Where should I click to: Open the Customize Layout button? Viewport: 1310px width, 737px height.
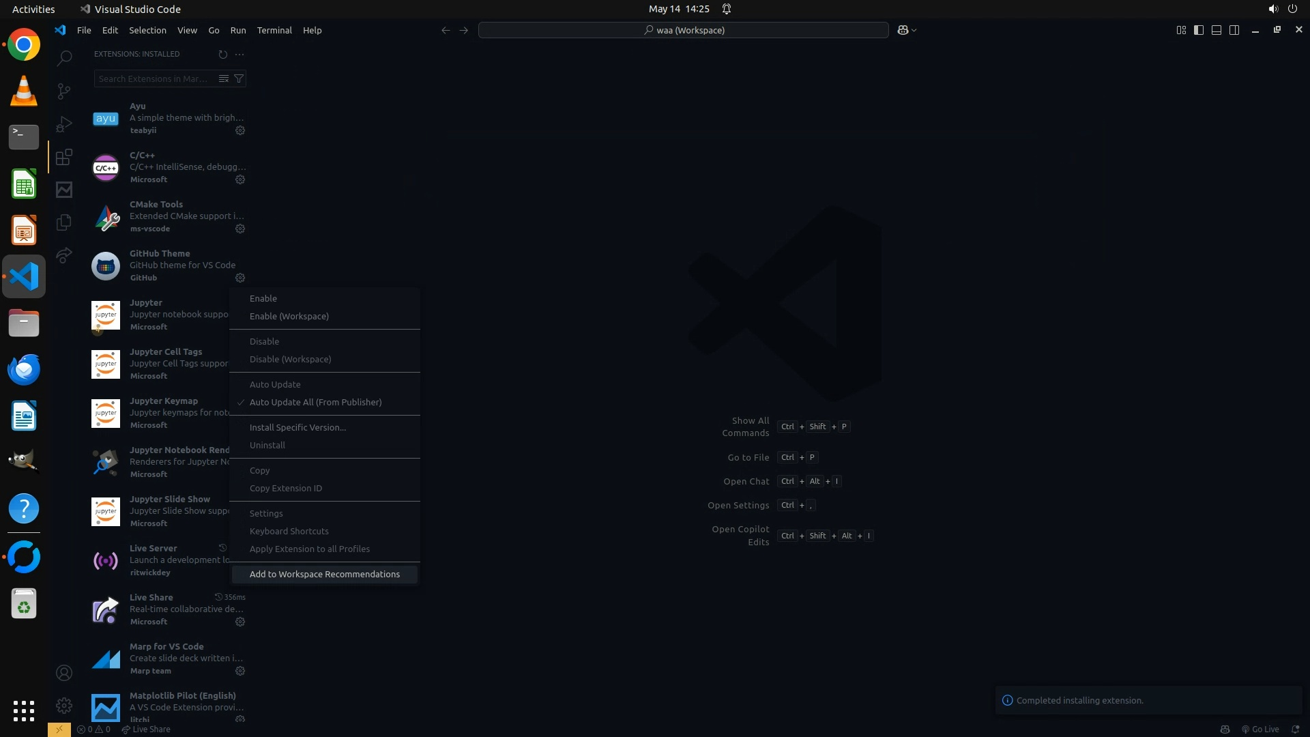point(1181,30)
